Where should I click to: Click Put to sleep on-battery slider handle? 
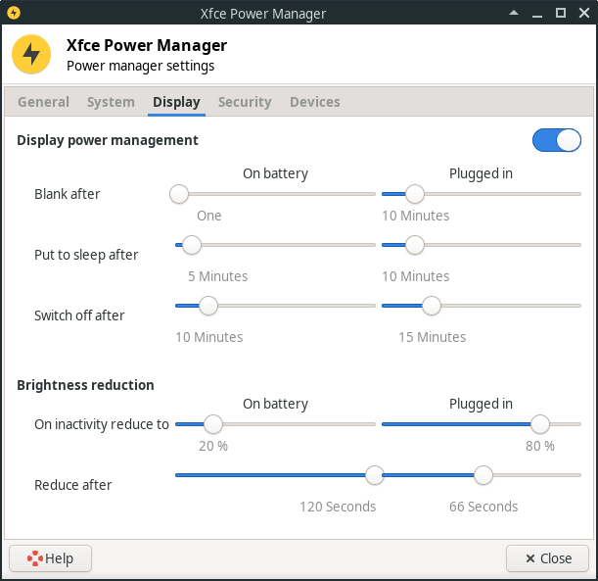click(x=192, y=245)
